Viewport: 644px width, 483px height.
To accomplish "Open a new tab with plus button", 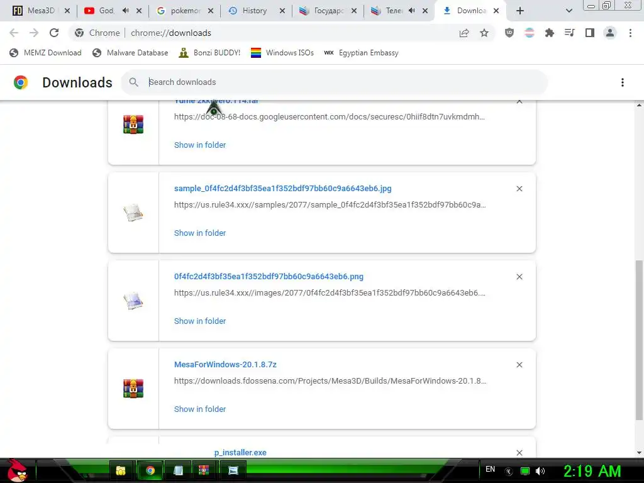I will pos(520,11).
